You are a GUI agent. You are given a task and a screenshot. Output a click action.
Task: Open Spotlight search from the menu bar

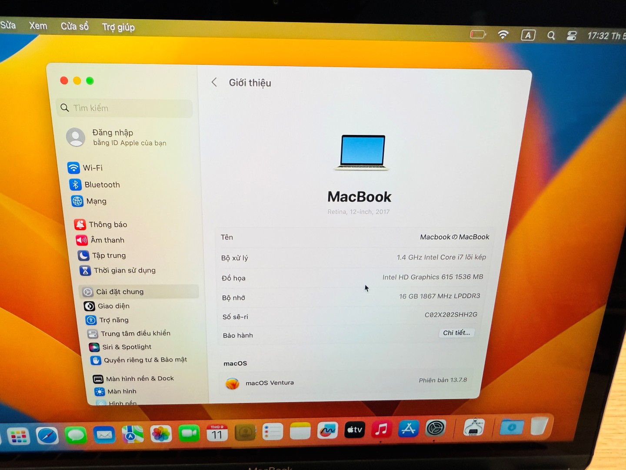(x=551, y=35)
